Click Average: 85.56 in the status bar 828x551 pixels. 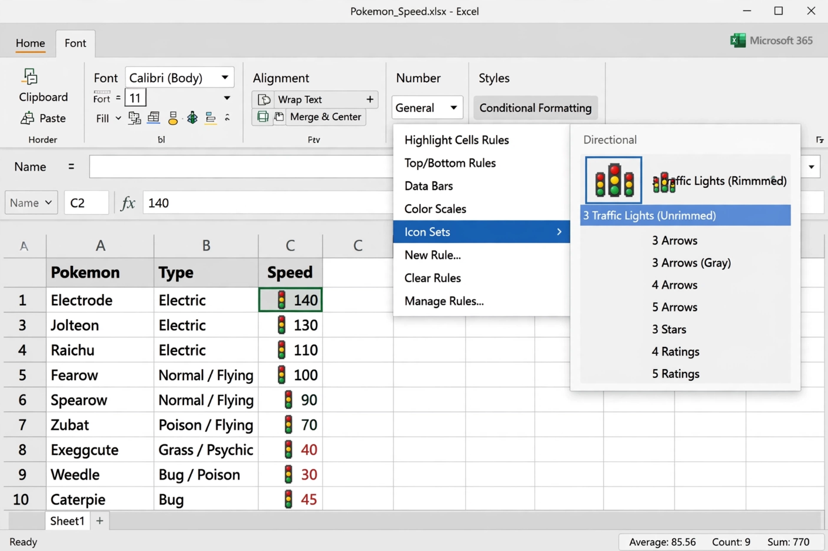point(662,542)
